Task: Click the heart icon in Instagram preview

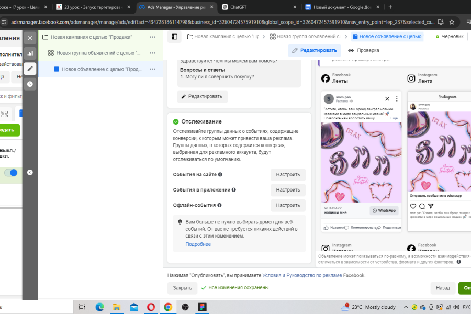Action: [413, 206]
